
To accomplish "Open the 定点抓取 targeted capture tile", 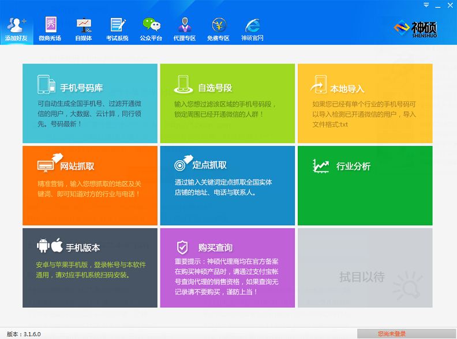I will coord(227,185).
